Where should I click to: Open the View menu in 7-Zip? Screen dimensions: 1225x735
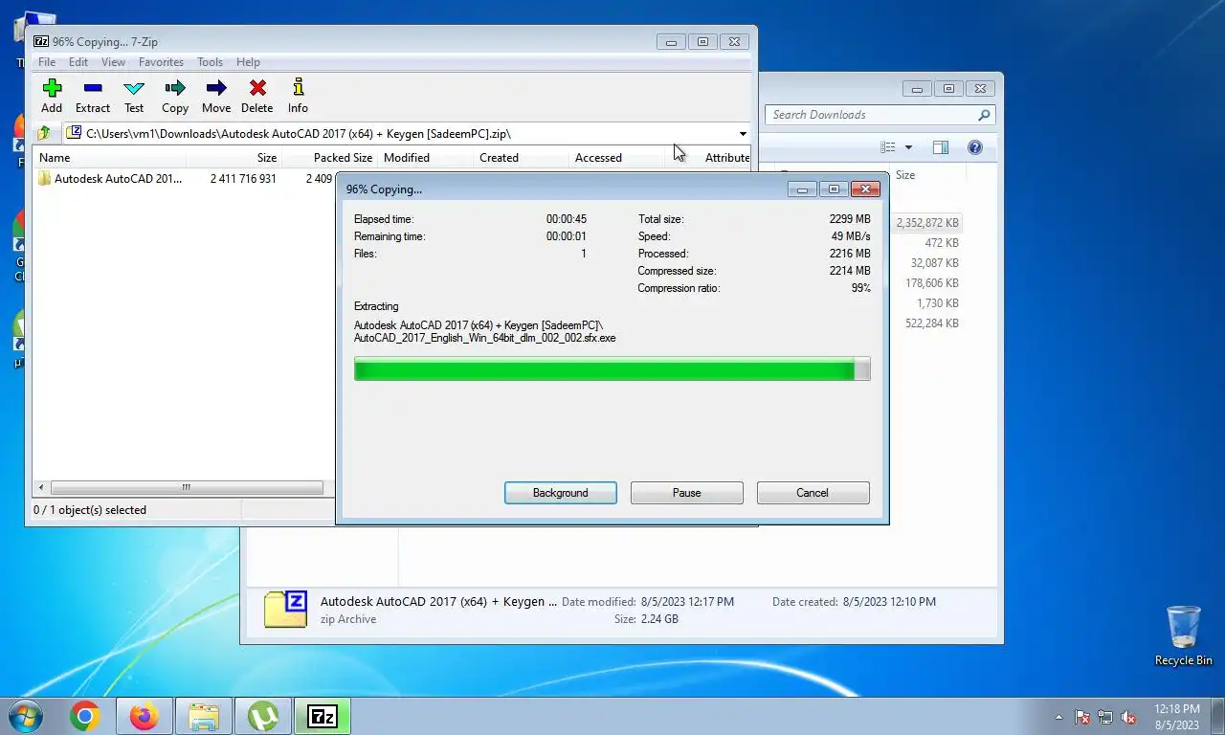tap(113, 62)
